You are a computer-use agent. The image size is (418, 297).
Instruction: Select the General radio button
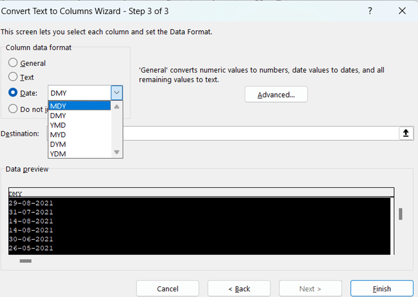tap(13, 63)
